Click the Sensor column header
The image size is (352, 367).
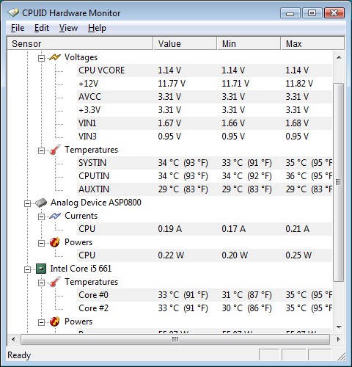[x=80, y=43]
